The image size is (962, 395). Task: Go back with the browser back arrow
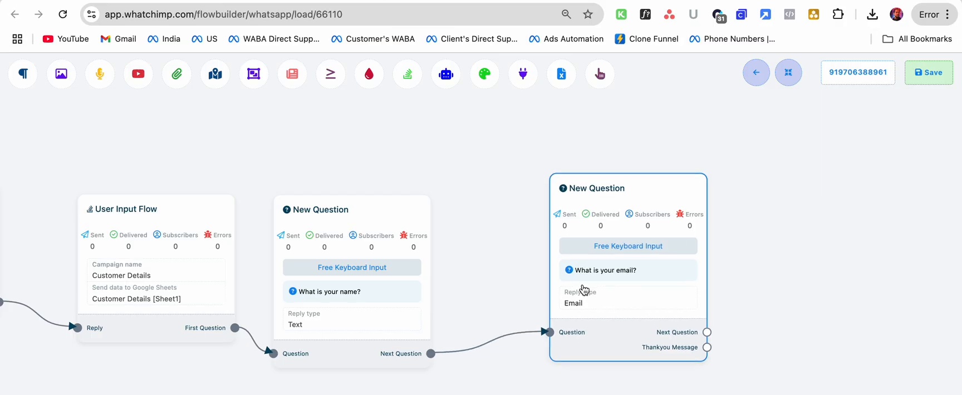[15, 14]
